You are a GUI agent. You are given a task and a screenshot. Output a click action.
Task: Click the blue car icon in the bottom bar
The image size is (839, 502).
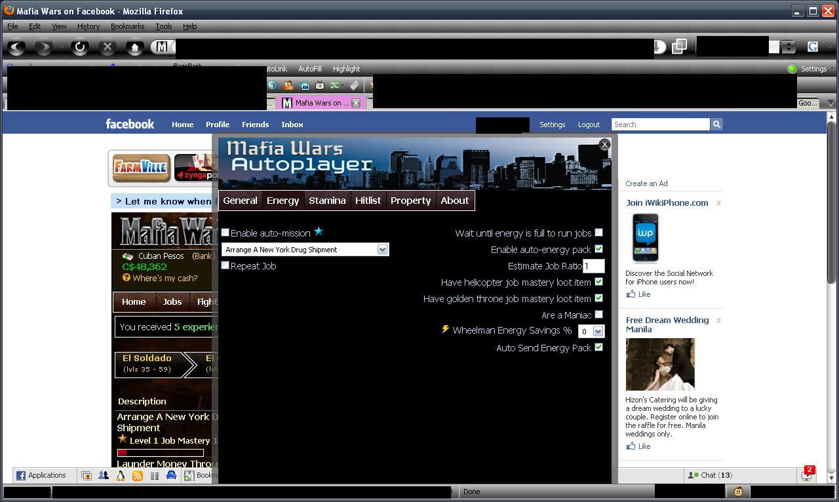(171, 476)
